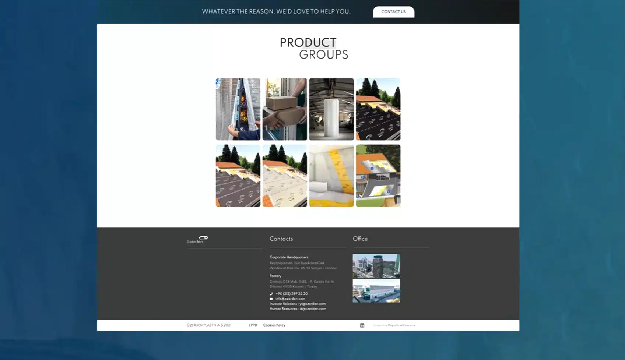This screenshot has width=625, height=360.
Task: Click the envelope icon beside info@ozerden.com
Action: pos(271,299)
